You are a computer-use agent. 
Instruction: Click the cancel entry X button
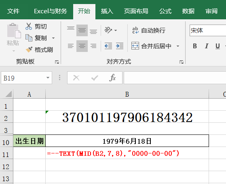[x=76, y=78]
